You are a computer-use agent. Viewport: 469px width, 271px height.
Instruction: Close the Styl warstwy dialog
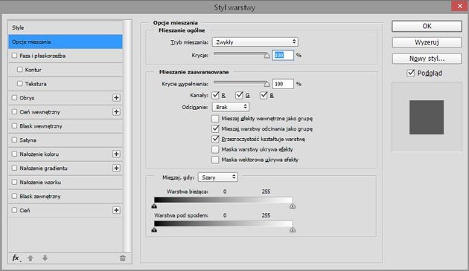pos(460,6)
